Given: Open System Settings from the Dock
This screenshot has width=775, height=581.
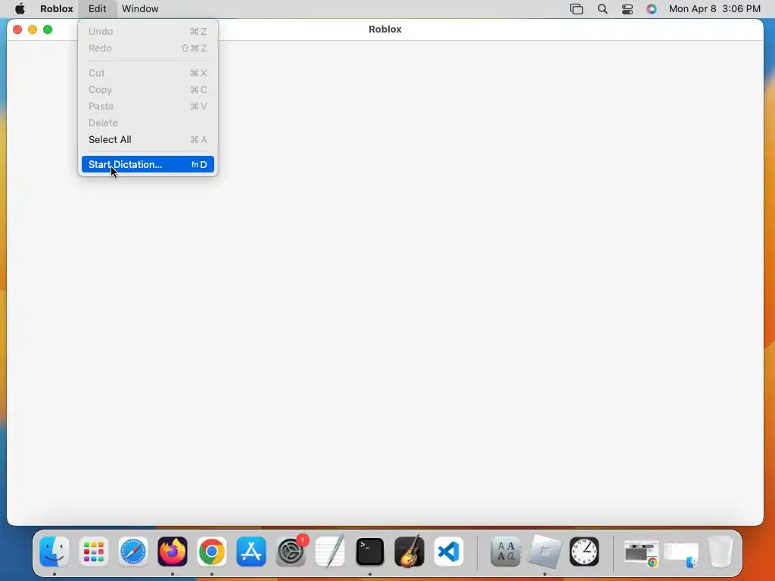Looking at the screenshot, I should point(291,551).
